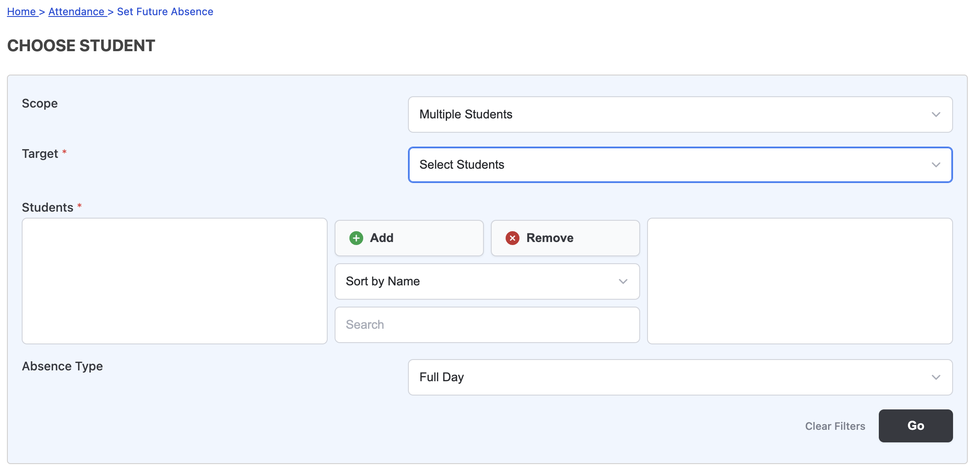Viewport: 973px width, 471px height.
Task: Click the right selected students list box
Action: [x=799, y=281]
